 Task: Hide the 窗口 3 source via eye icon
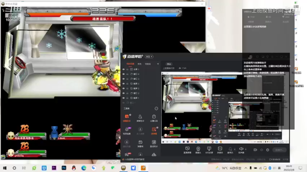point(124,79)
